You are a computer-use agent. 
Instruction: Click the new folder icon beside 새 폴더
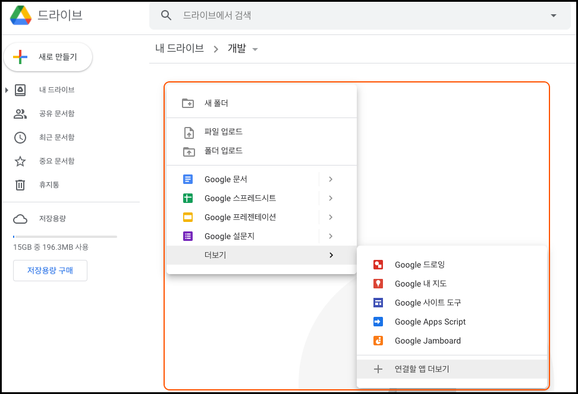point(188,103)
